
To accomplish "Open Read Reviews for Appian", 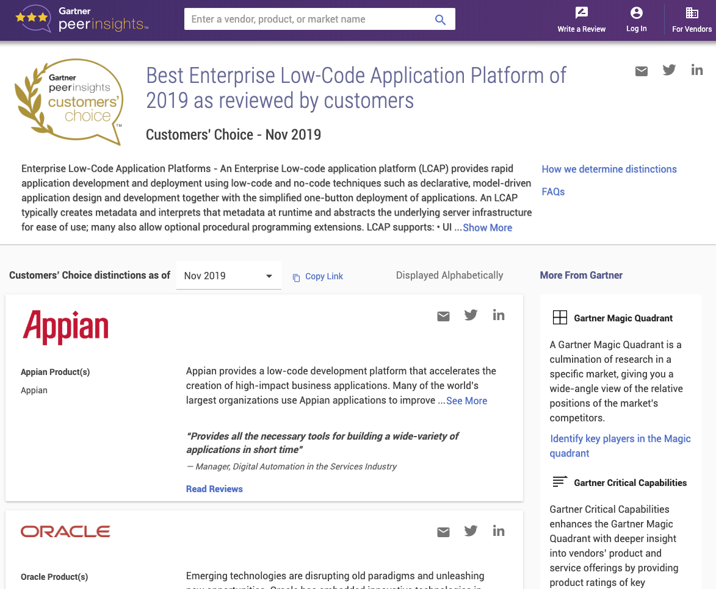I will click(x=214, y=489).
